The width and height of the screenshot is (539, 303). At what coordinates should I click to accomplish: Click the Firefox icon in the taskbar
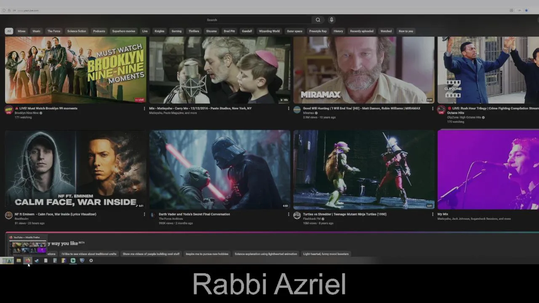coord(28,260)
